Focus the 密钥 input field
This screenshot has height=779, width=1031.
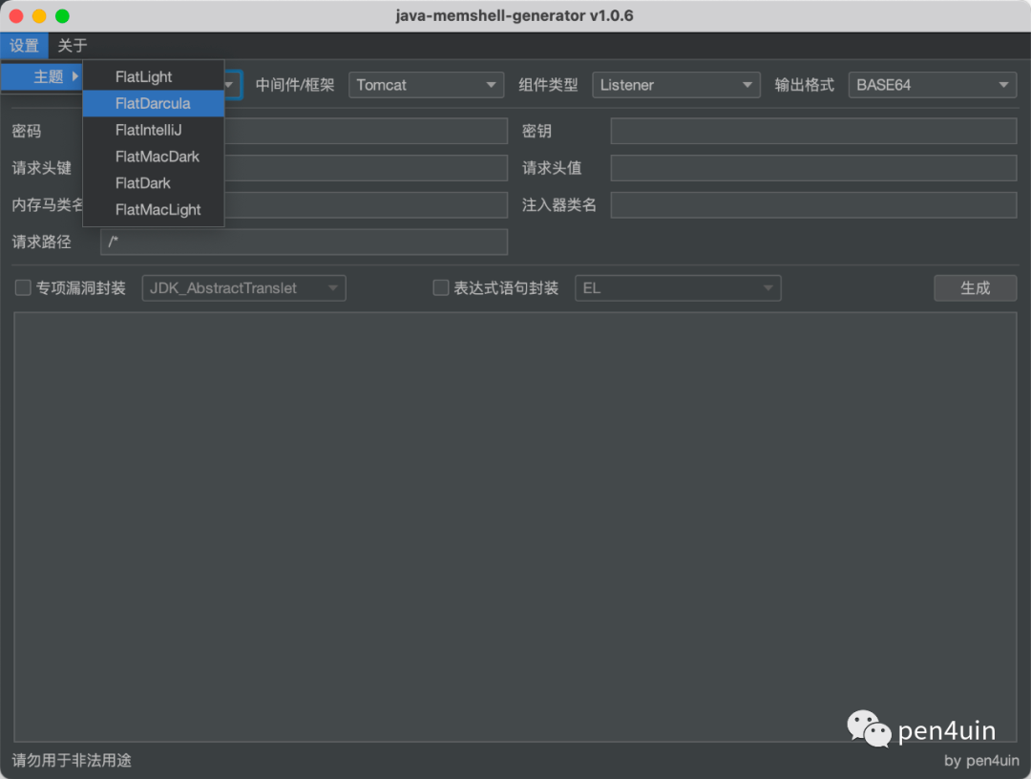(813, 131)
